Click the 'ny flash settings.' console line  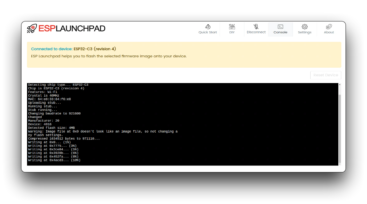[x=46, y=135]
